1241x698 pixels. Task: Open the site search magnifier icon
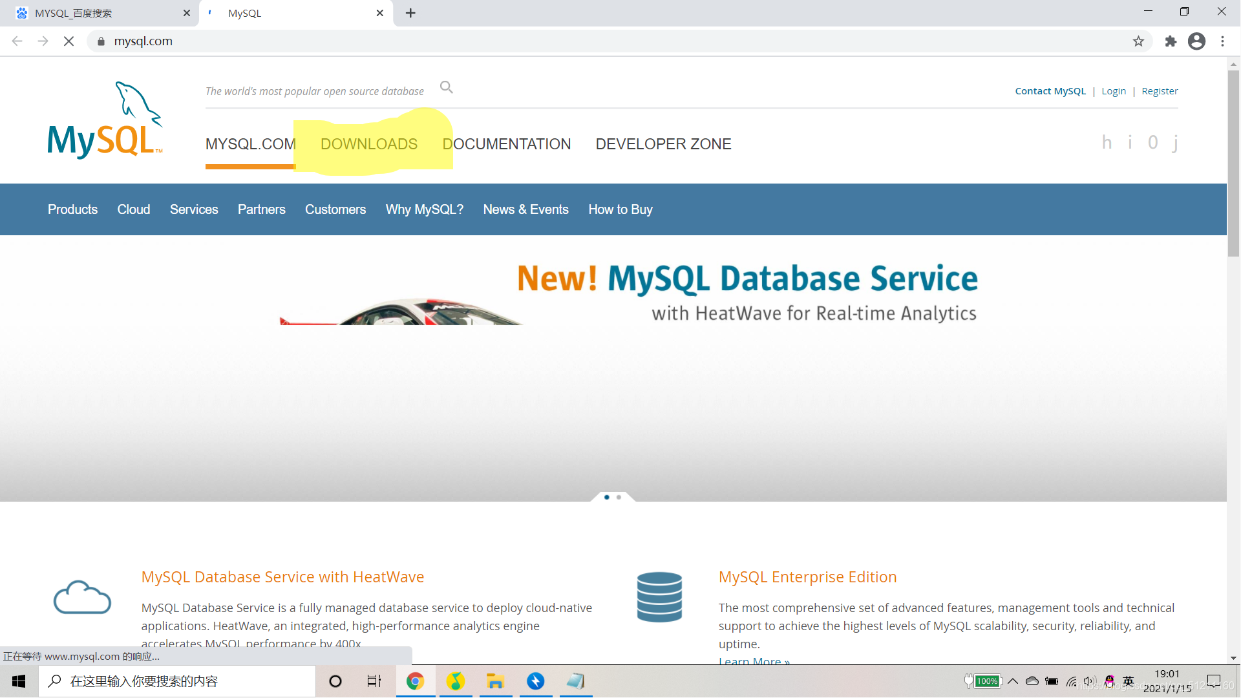tap(447, 87)
